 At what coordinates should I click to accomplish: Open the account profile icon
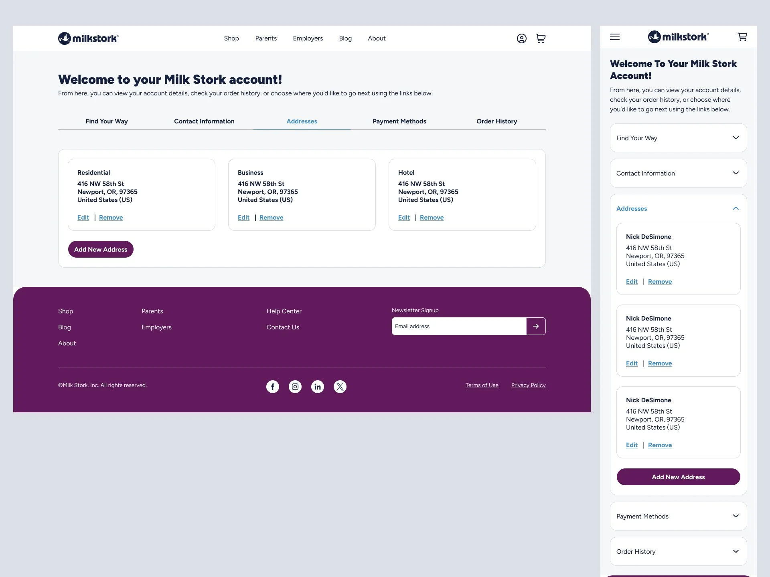coord(521,38)
